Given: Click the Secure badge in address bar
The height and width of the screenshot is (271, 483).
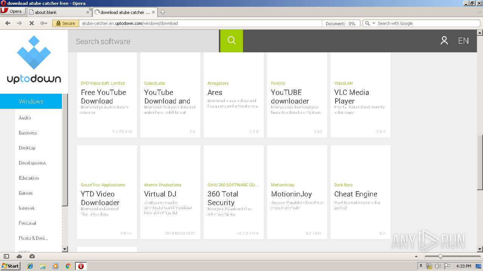Looking at the screenshot, I should (x=66, y=23).
